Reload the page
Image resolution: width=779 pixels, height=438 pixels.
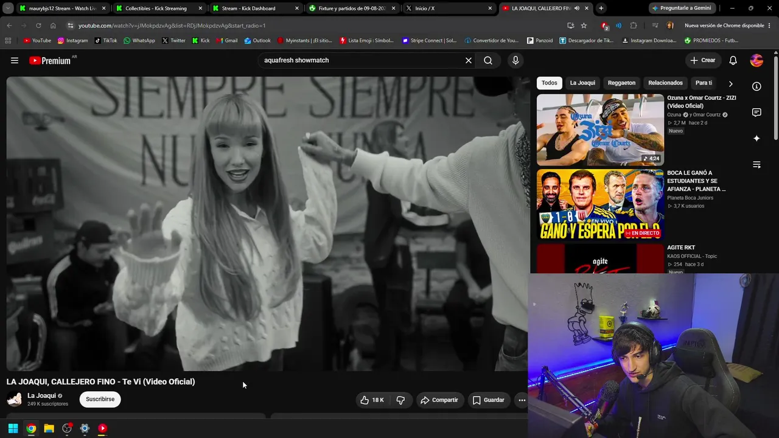coord(38,26)
